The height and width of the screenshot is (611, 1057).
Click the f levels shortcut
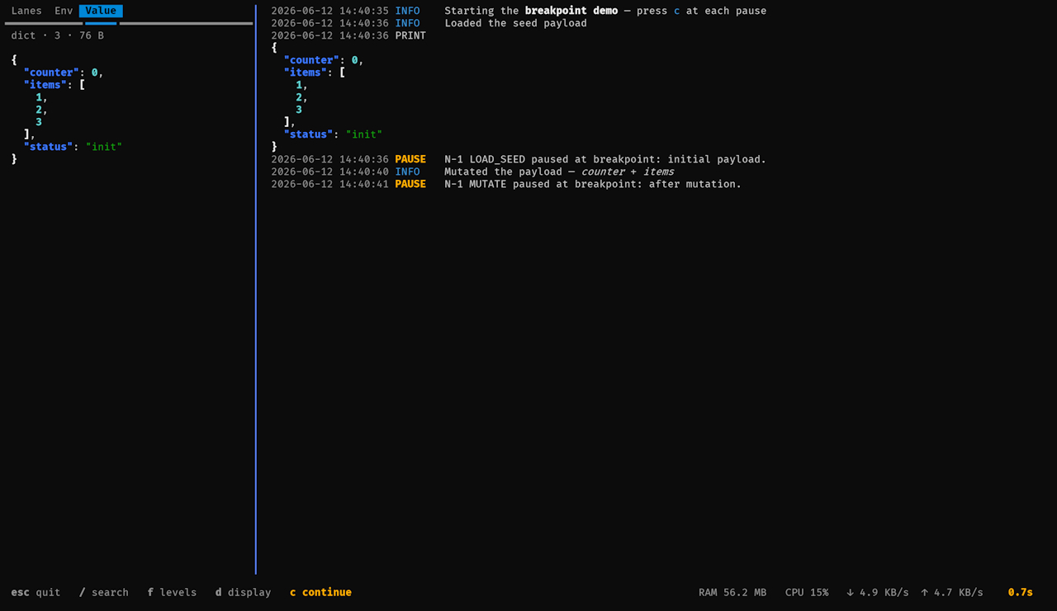(x=172, y=592)
